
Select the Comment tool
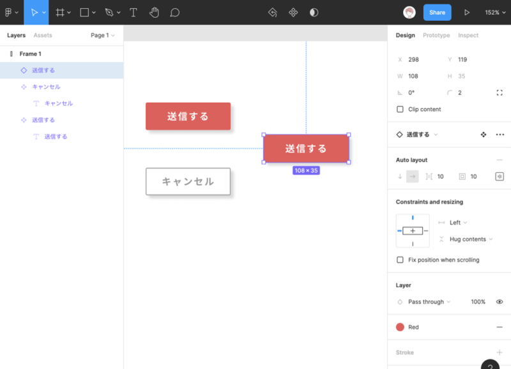tap(174, 12)
